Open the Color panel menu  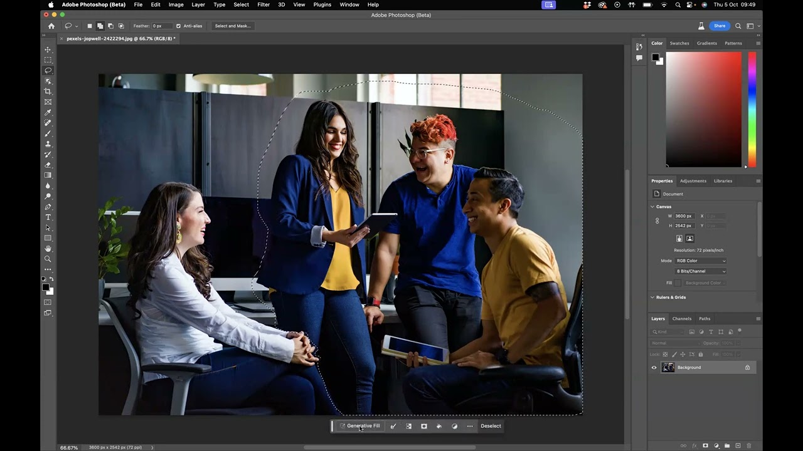(758, 43)
